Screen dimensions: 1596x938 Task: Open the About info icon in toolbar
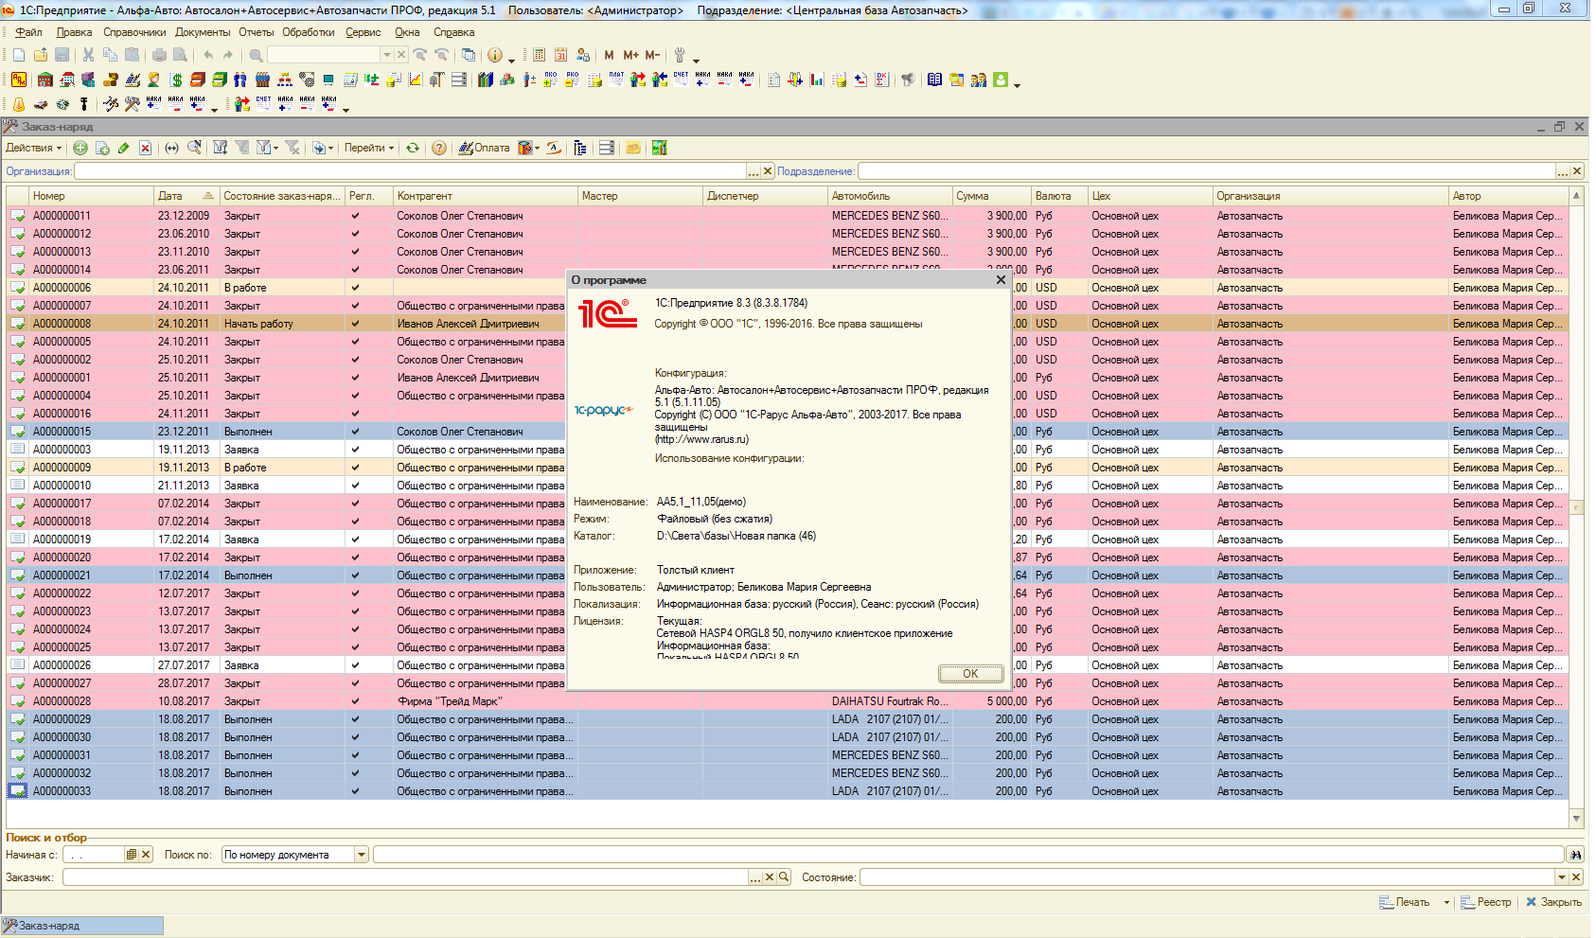coord(494,55)
